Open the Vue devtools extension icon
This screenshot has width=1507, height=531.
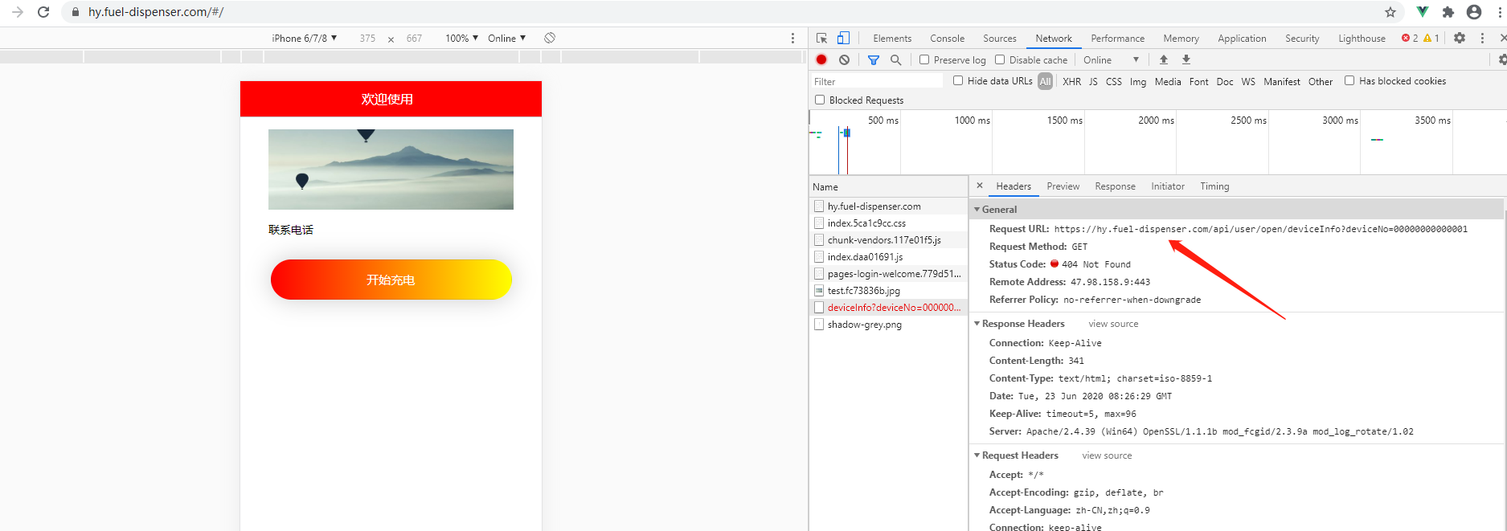pyautogui.click(x=1423, y=12)
